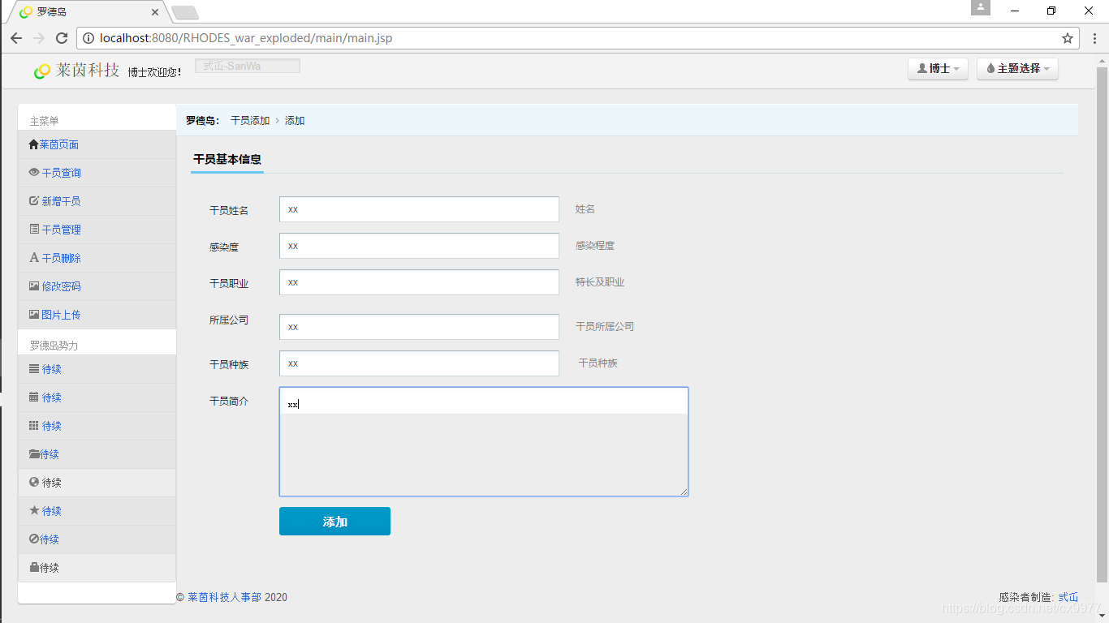
Task: Click the picture icon next to 修改密码
Action: [x=34, y=286]
